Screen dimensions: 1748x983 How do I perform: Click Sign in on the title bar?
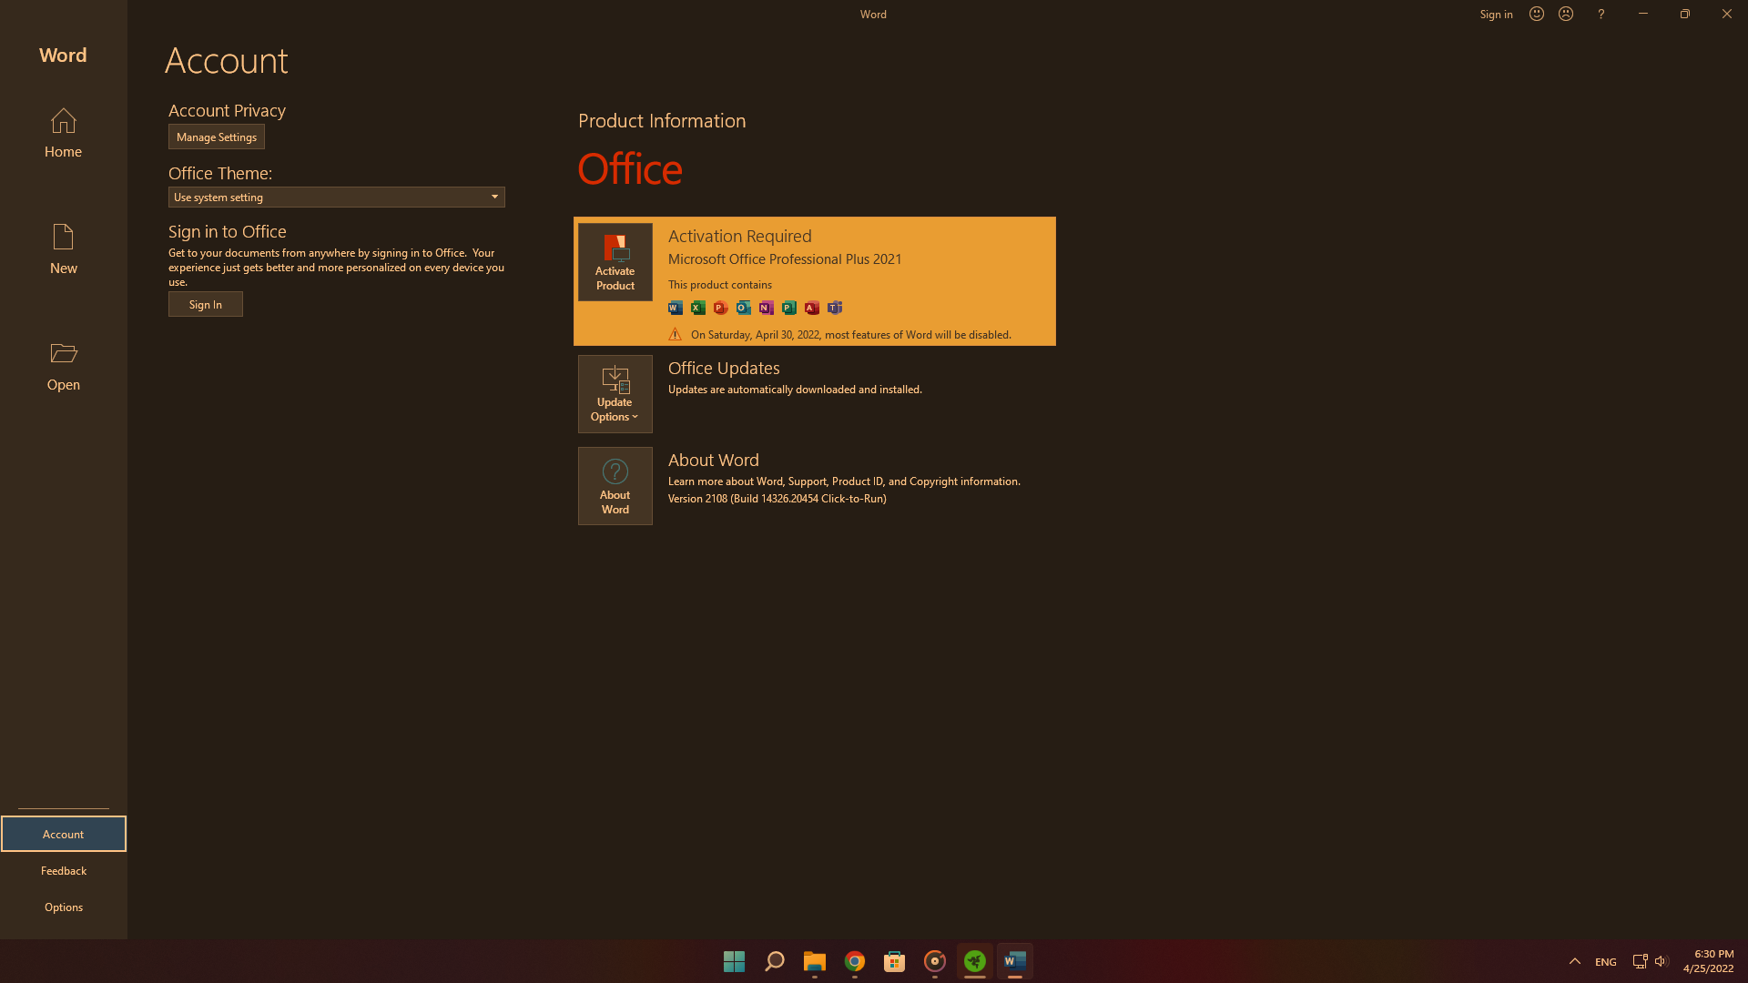pos(1496,14)
